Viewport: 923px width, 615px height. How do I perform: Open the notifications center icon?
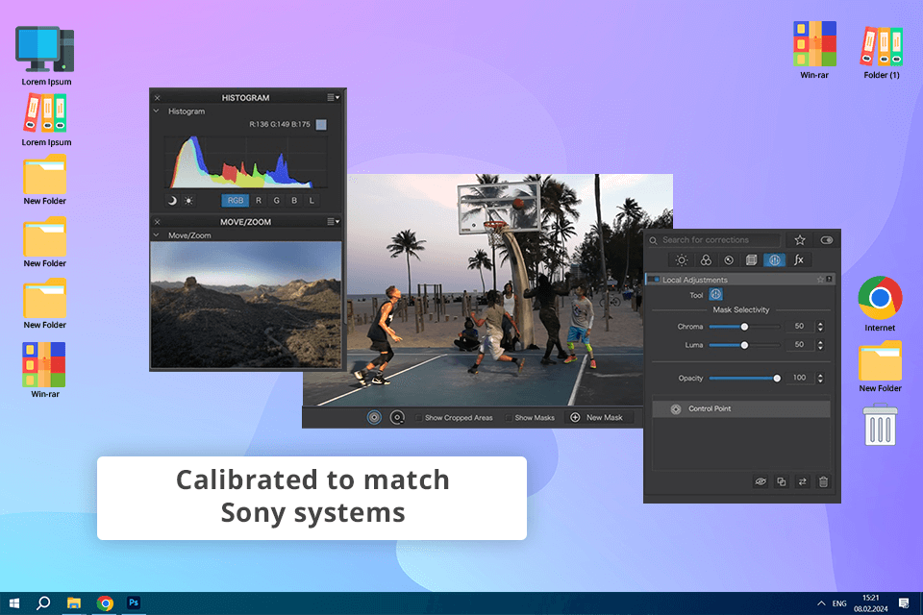904,603
